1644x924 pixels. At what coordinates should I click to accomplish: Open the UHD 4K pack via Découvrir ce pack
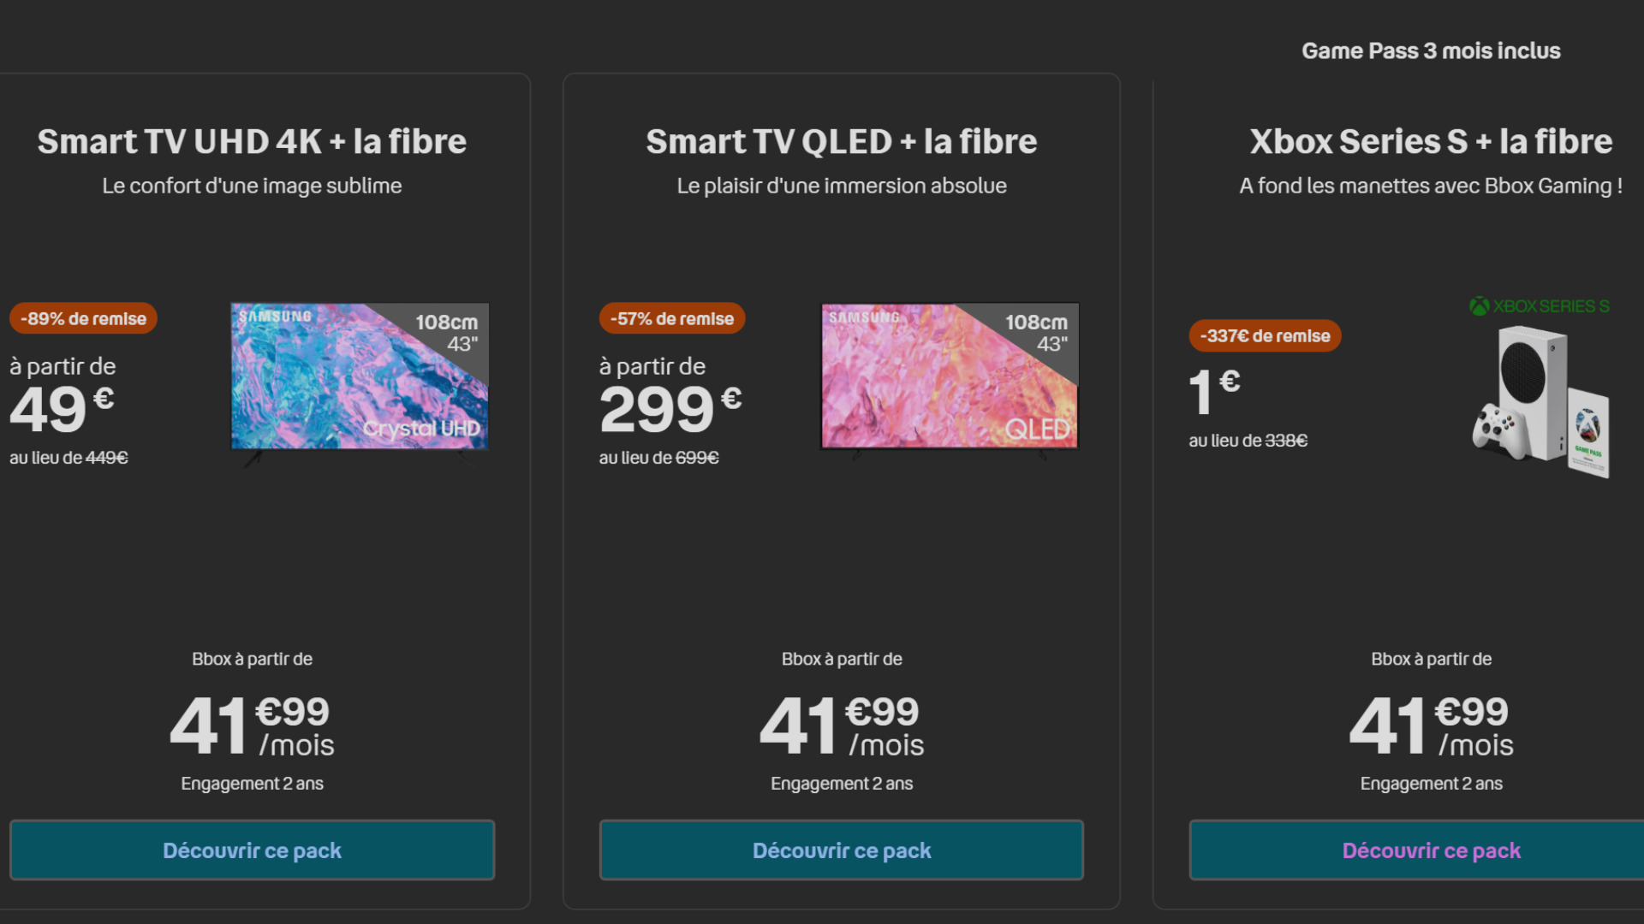tap(252, 850)
